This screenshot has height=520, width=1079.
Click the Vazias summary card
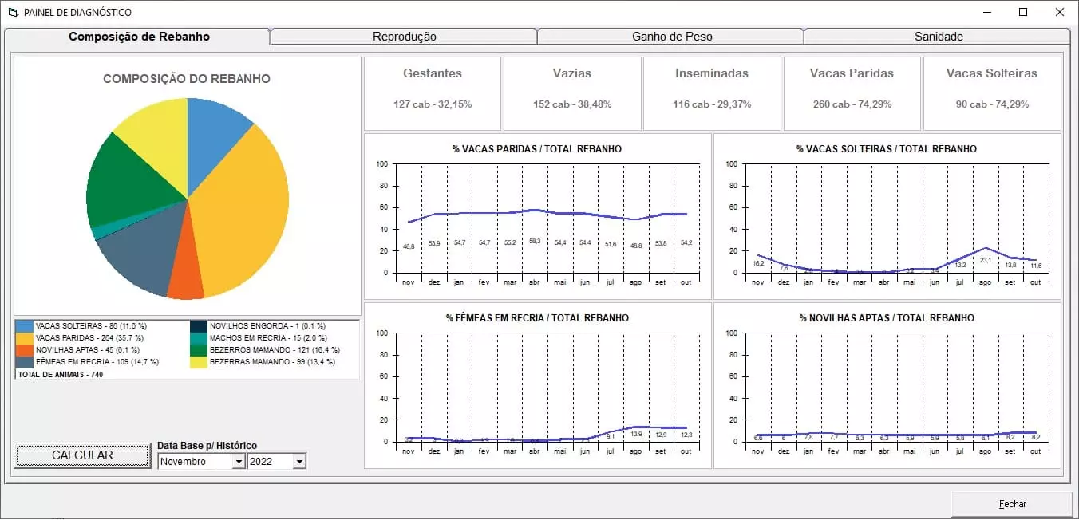click(572, 93)
